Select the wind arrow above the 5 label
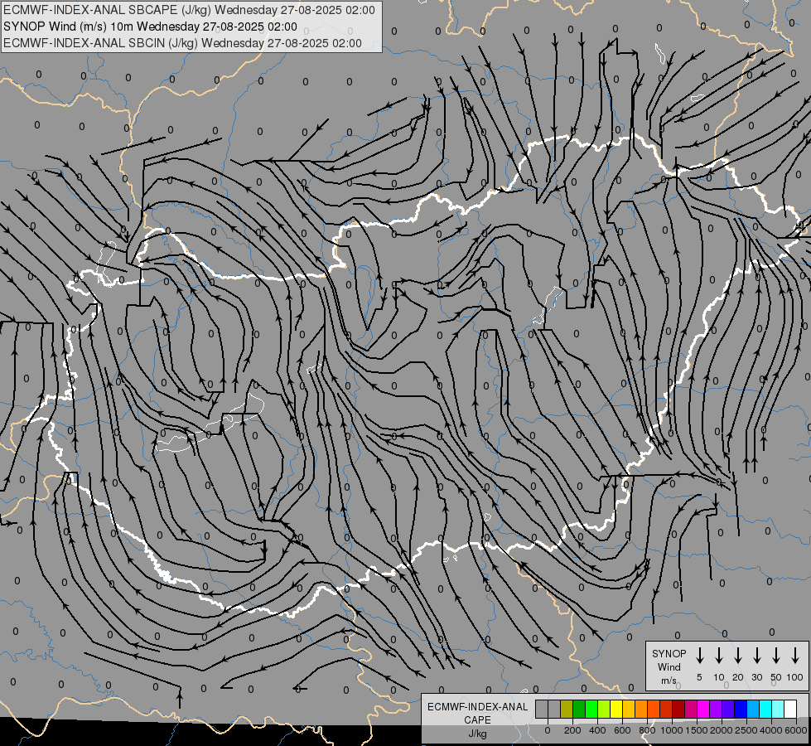The height and width of the screenshot is (746, 811). point(699,656)
